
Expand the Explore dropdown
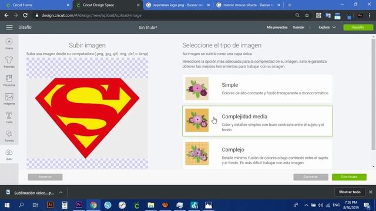[x=327, y=28]
